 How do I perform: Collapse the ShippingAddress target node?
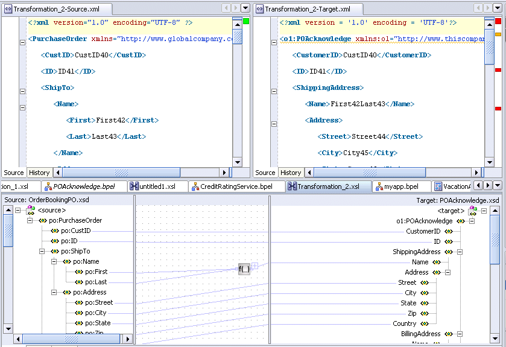[x=460, y=252]
